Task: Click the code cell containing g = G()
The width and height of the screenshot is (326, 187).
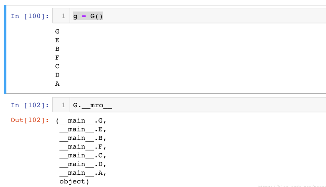Action: point(189,16)
